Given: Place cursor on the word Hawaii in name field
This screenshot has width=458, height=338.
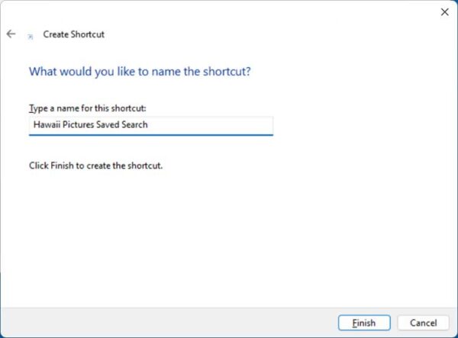Looking at the screenshot, I should pos(47,124).
